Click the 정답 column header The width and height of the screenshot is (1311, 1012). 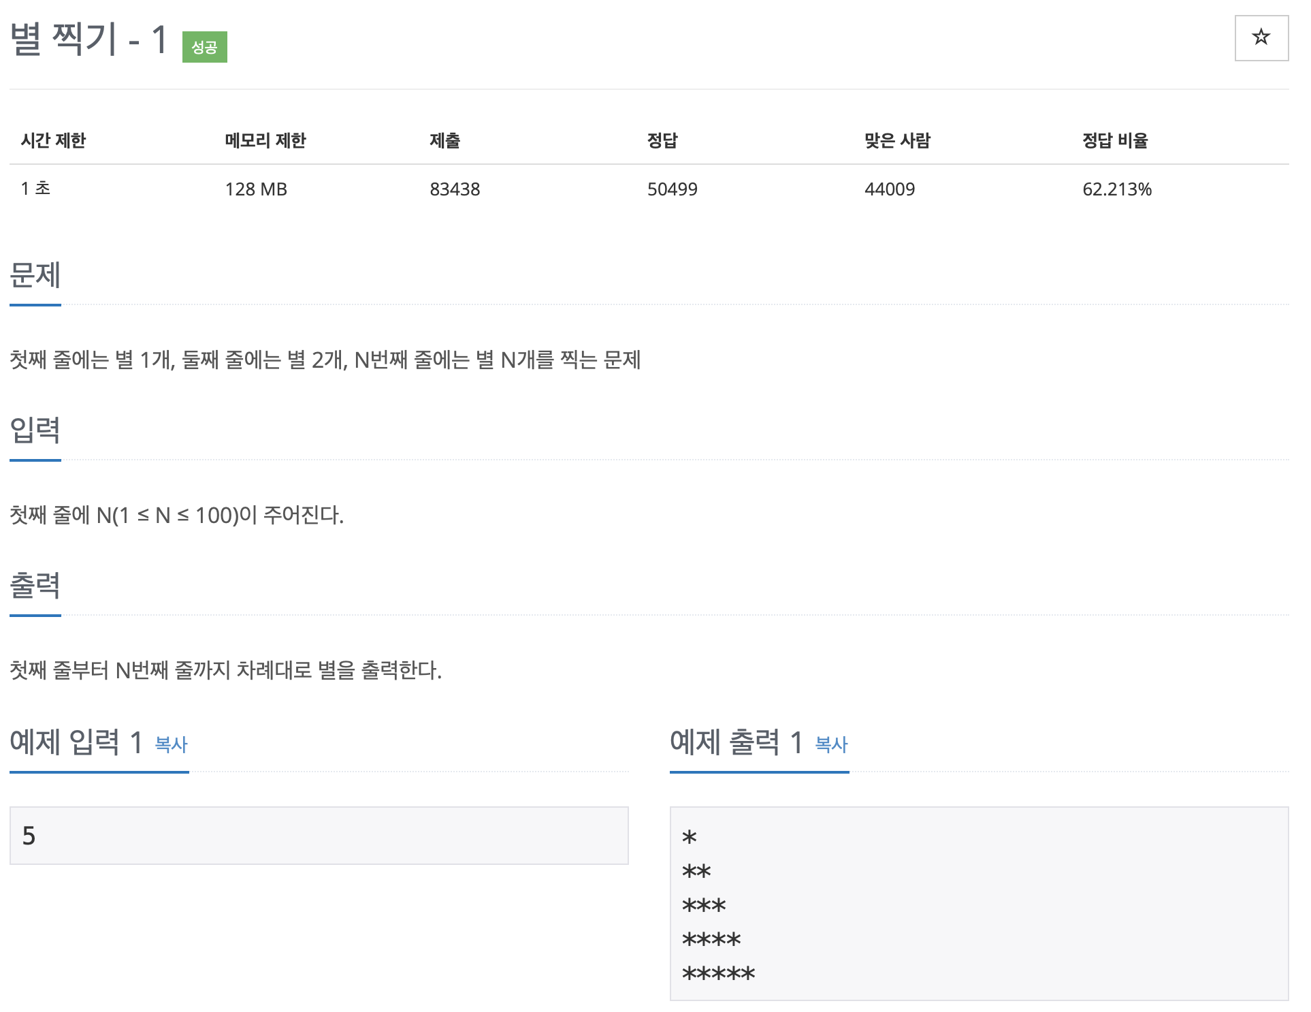coord(662,140)
